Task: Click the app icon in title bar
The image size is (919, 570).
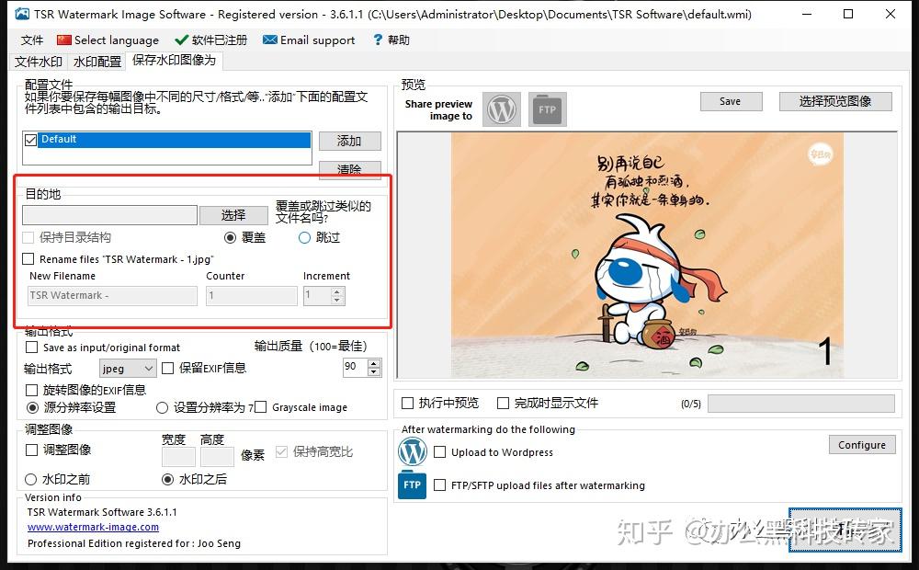Action: (x=22, y=14)
